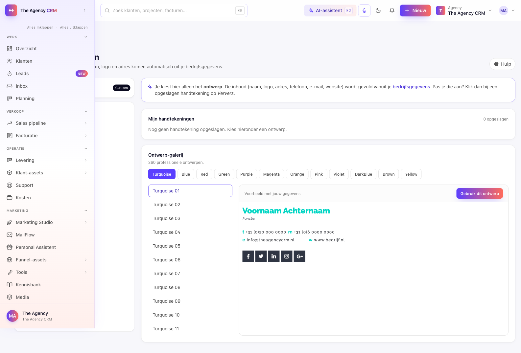Screen dimensions: 521x353
Task: Collapse the OPERATIE section
Action: coord(86,149)
